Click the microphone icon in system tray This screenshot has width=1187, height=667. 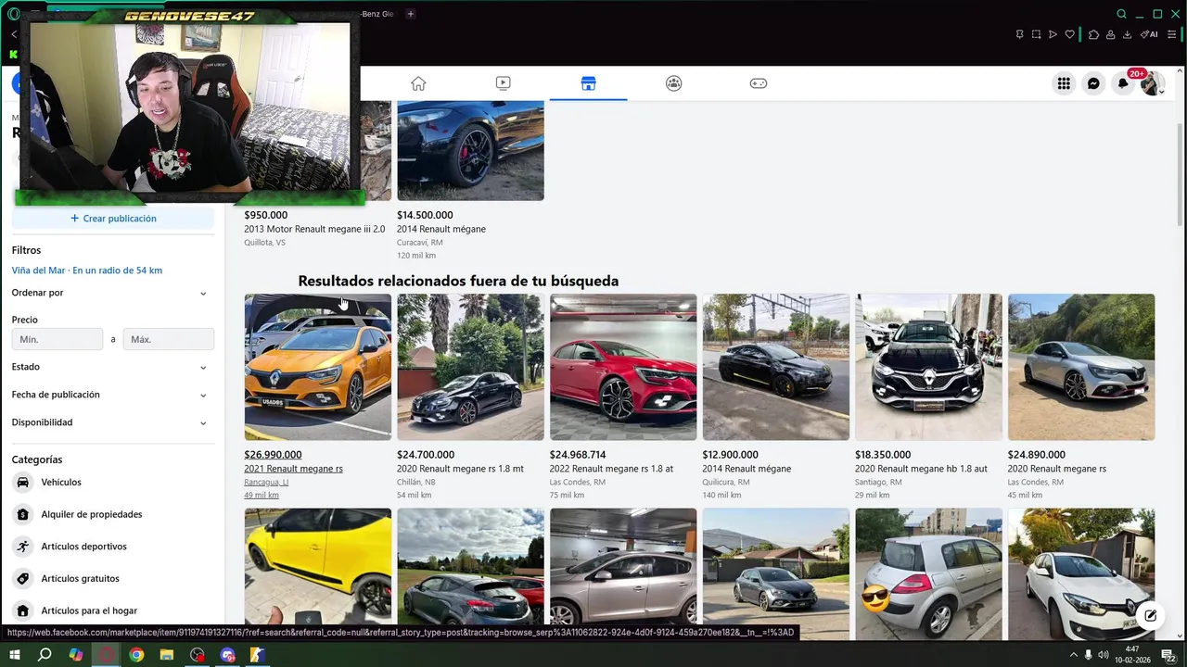click(1088, 655)
